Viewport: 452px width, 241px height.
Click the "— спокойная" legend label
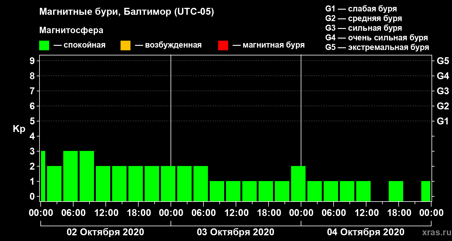[80, 45]
